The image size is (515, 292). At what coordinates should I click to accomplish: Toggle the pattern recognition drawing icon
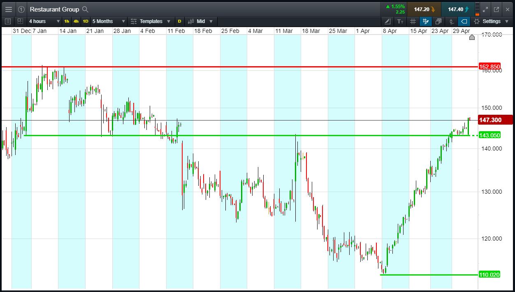426,21
